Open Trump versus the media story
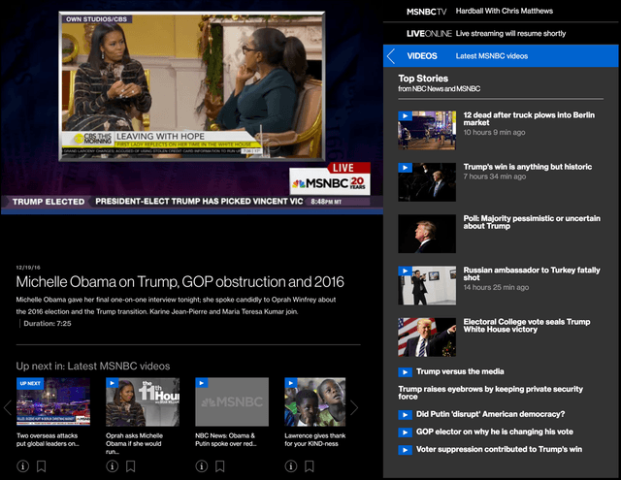 pyautogui.click(x=460, y=371)
